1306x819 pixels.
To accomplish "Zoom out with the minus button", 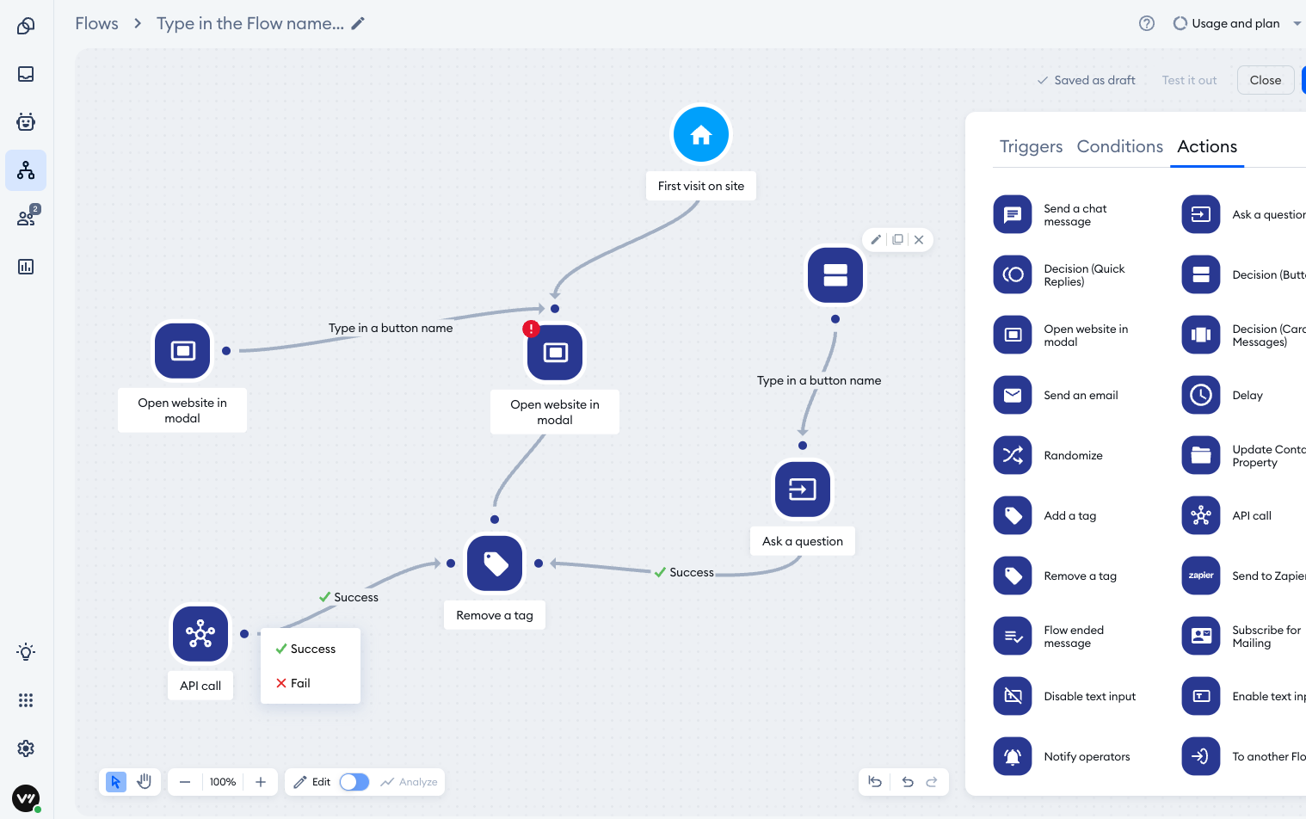I will (185, 782).
